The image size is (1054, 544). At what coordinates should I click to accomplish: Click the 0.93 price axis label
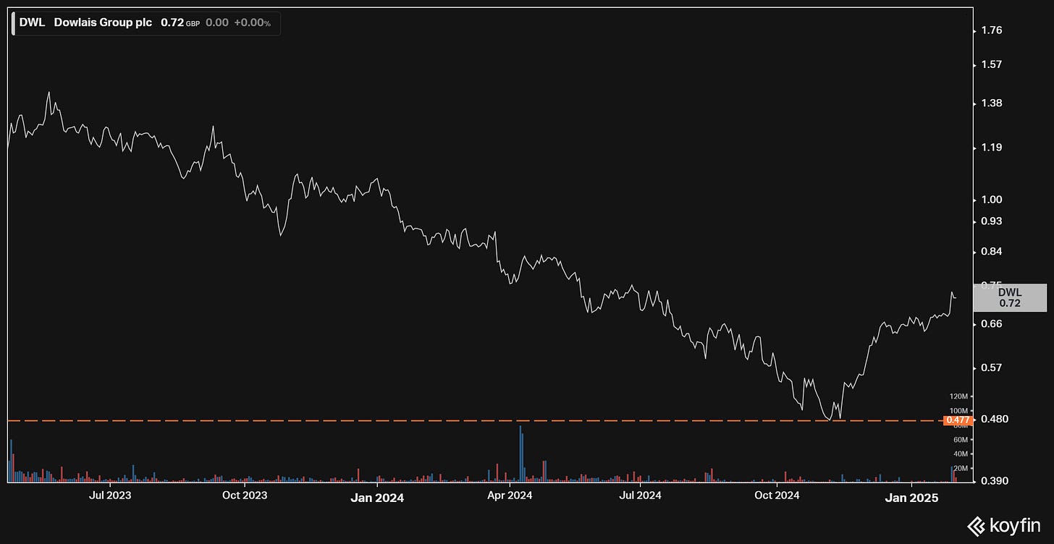pos(991,221)
